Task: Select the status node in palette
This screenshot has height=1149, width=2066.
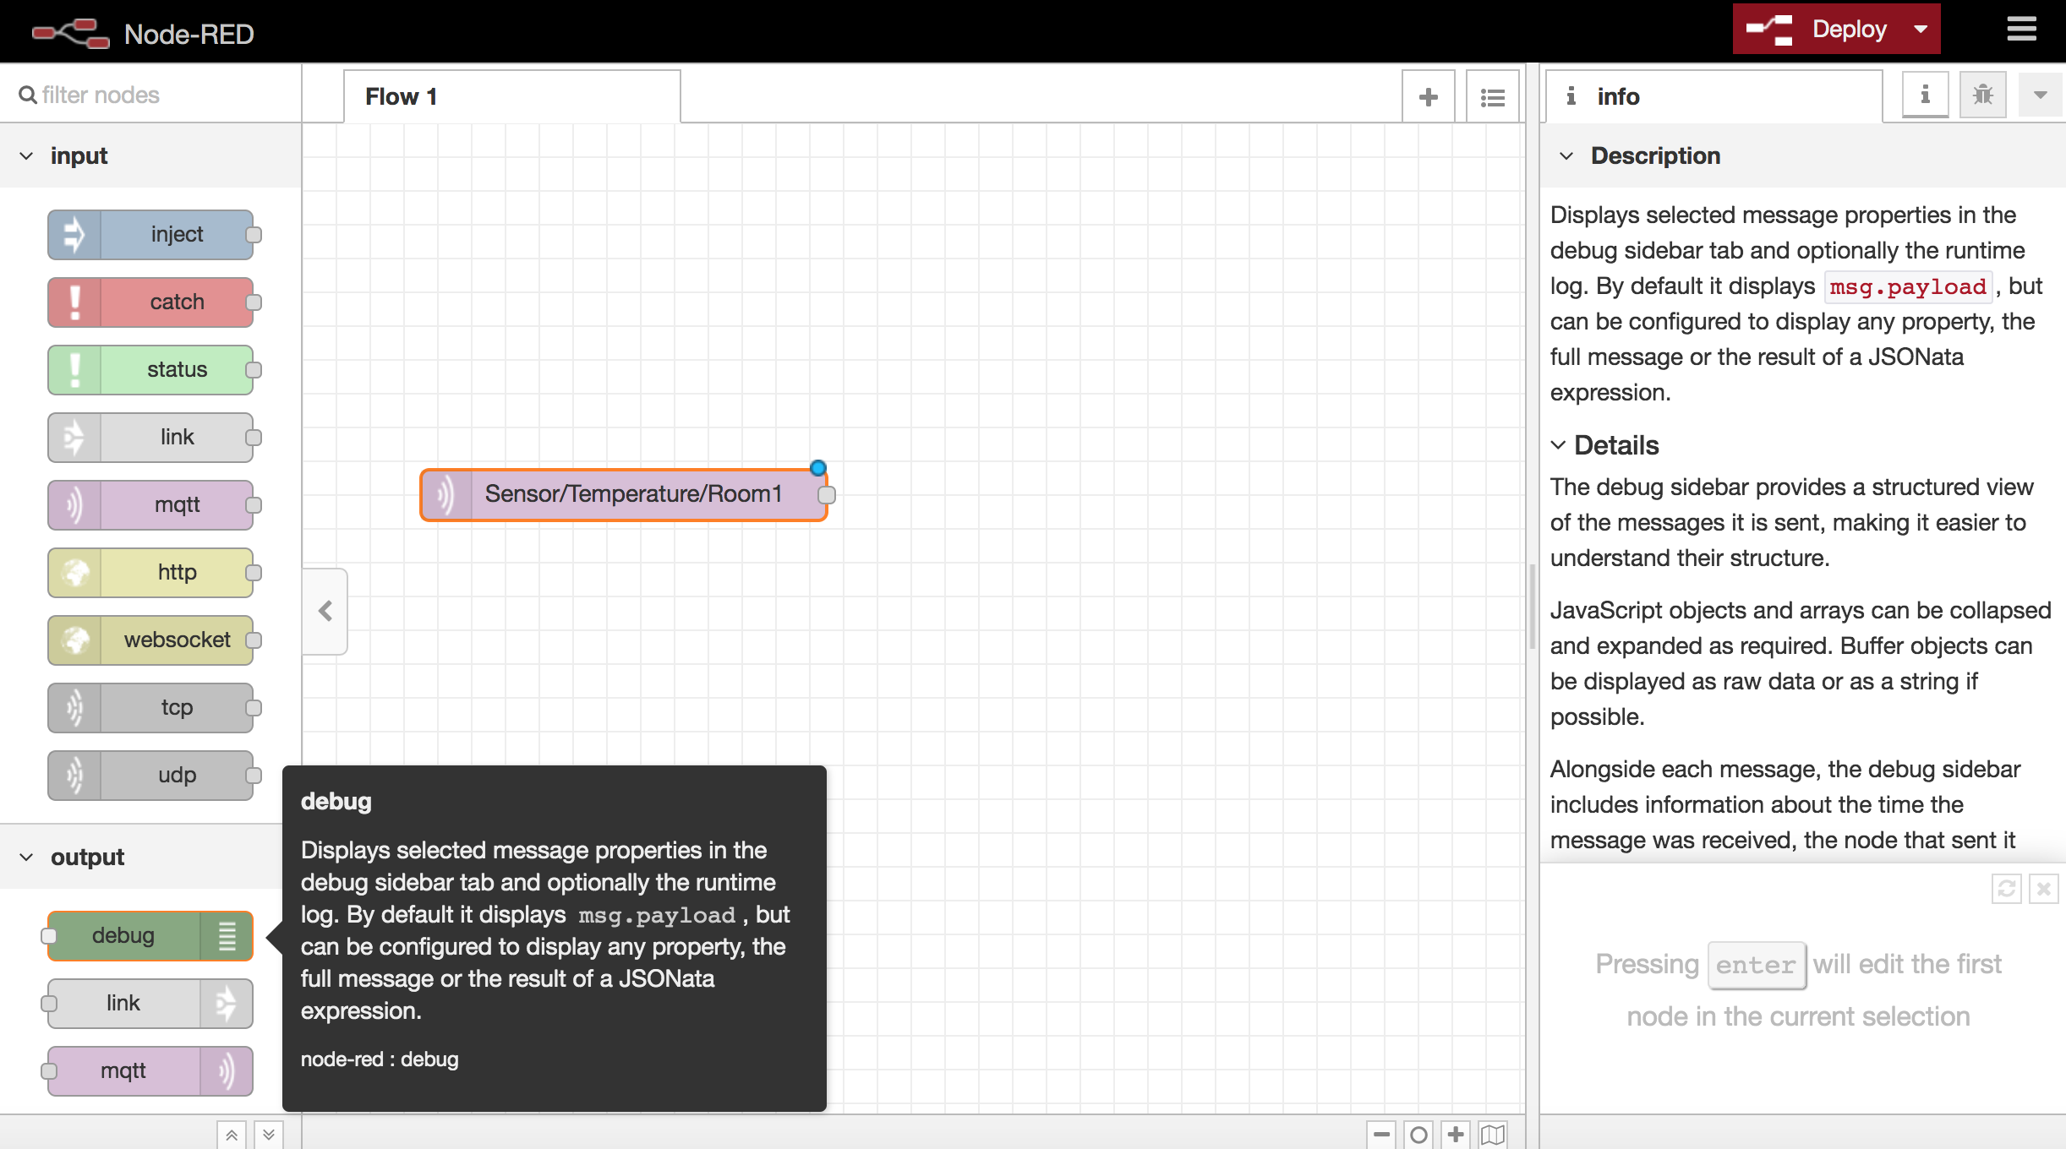Action: coord(150,369)
